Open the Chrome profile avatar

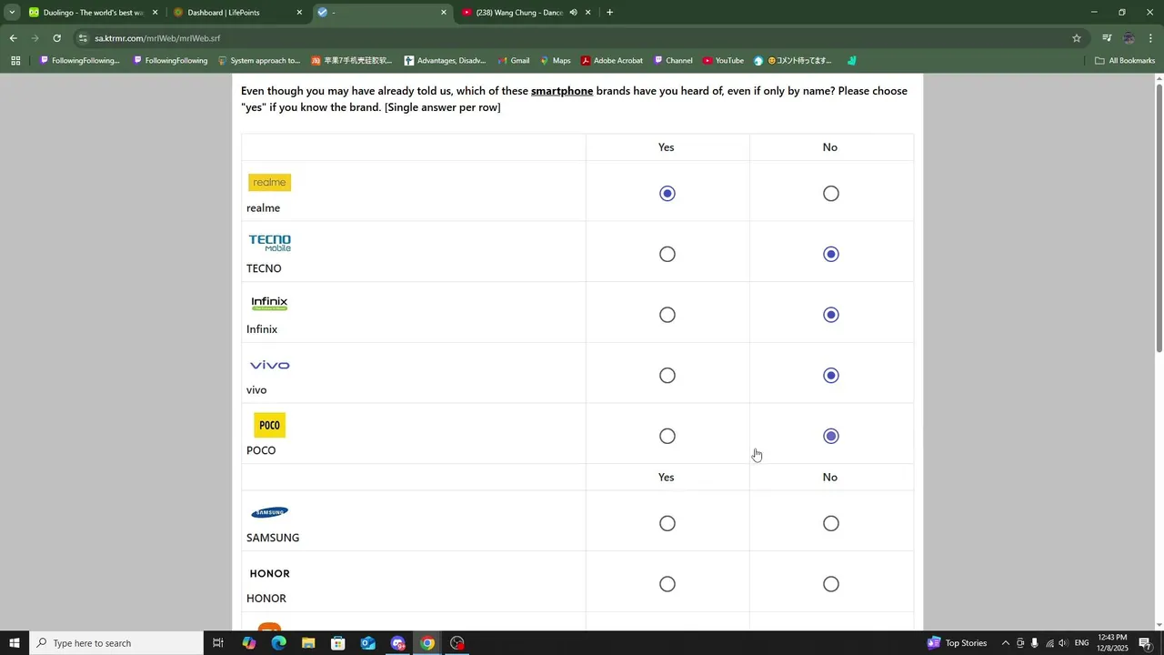coord(1129,38)
